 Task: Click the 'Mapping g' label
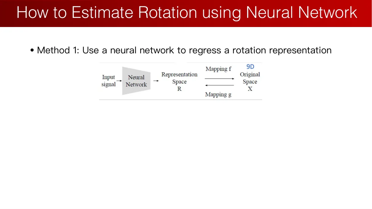tap(218, 95)
